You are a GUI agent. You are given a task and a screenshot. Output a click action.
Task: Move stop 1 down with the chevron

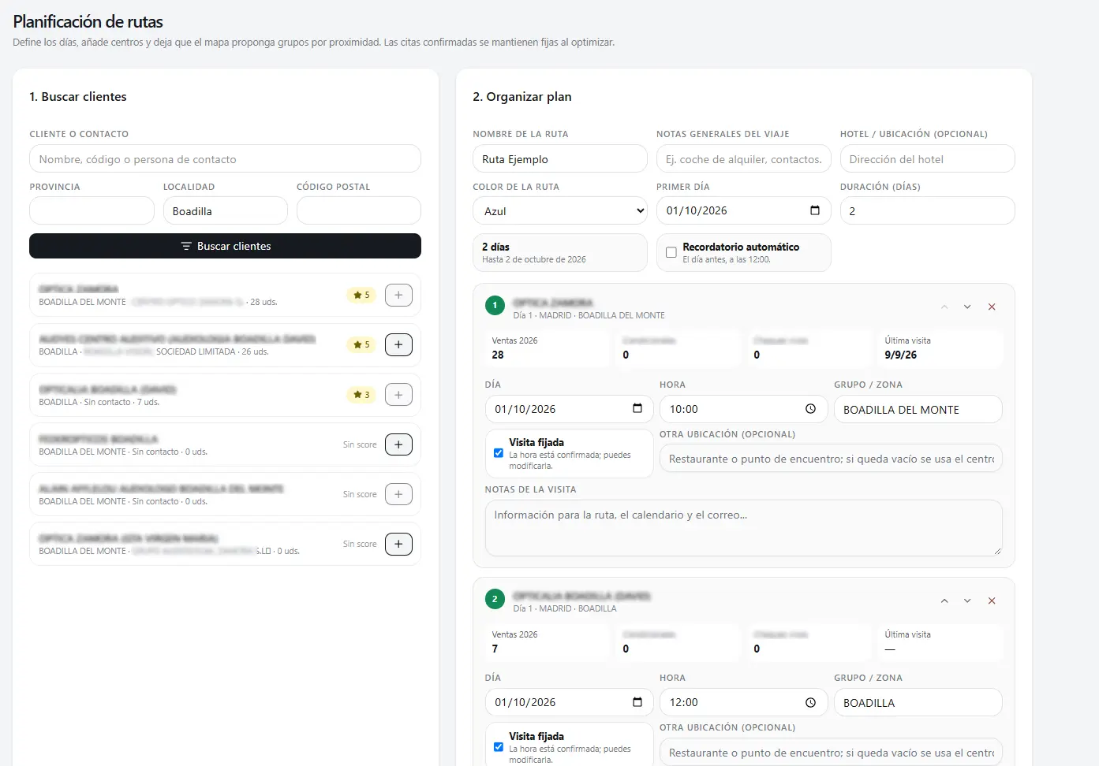click(967, 307)
